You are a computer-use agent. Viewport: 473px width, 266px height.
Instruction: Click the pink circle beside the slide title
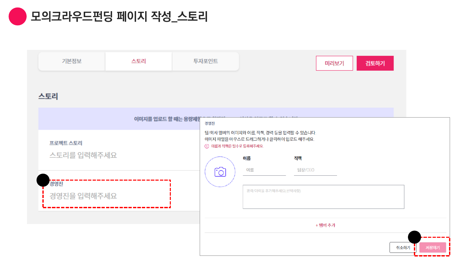click(x=17, y=16)
